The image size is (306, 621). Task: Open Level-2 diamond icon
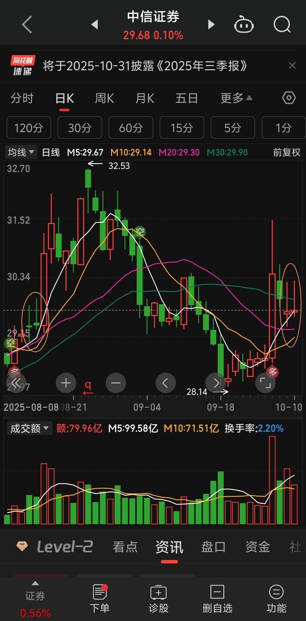point(22,546)
